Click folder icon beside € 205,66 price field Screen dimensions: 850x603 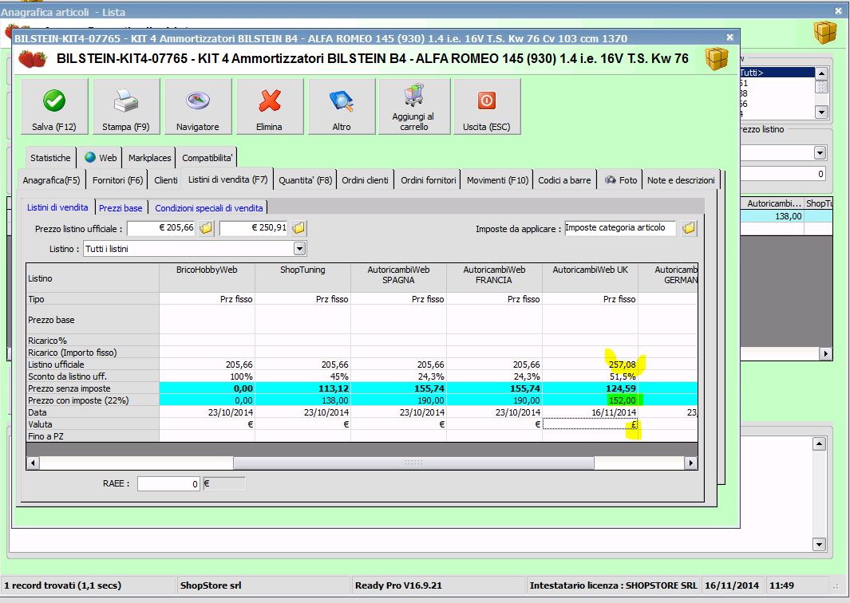207,229
